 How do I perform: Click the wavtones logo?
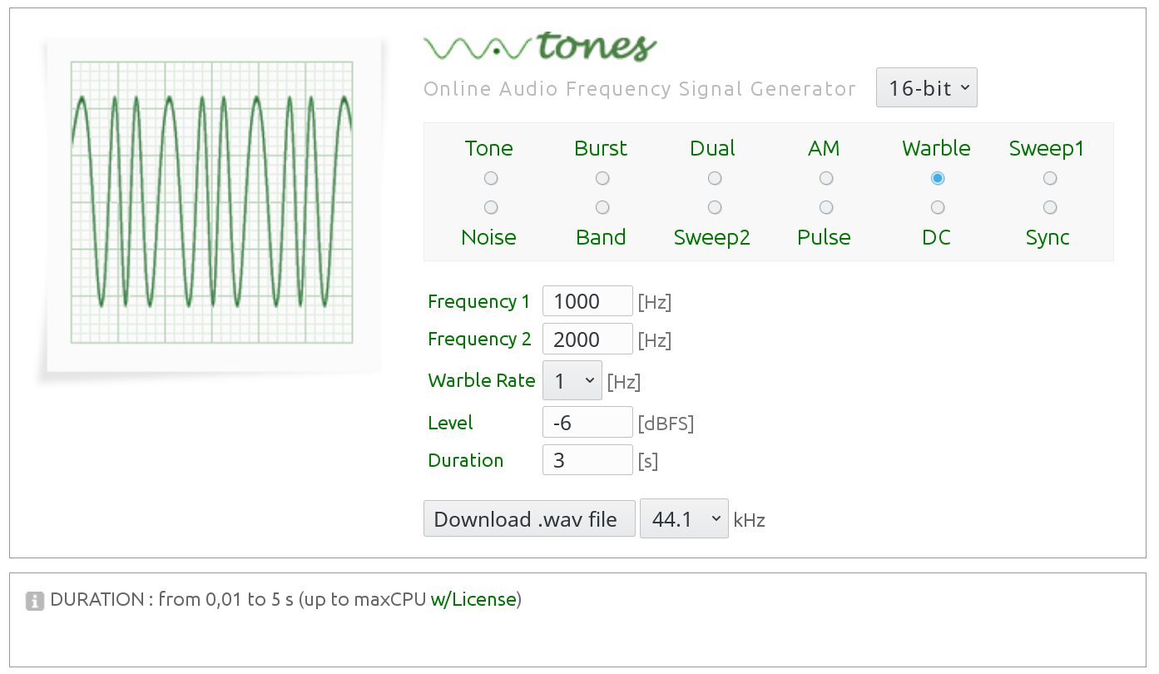[x=540, y=47]
